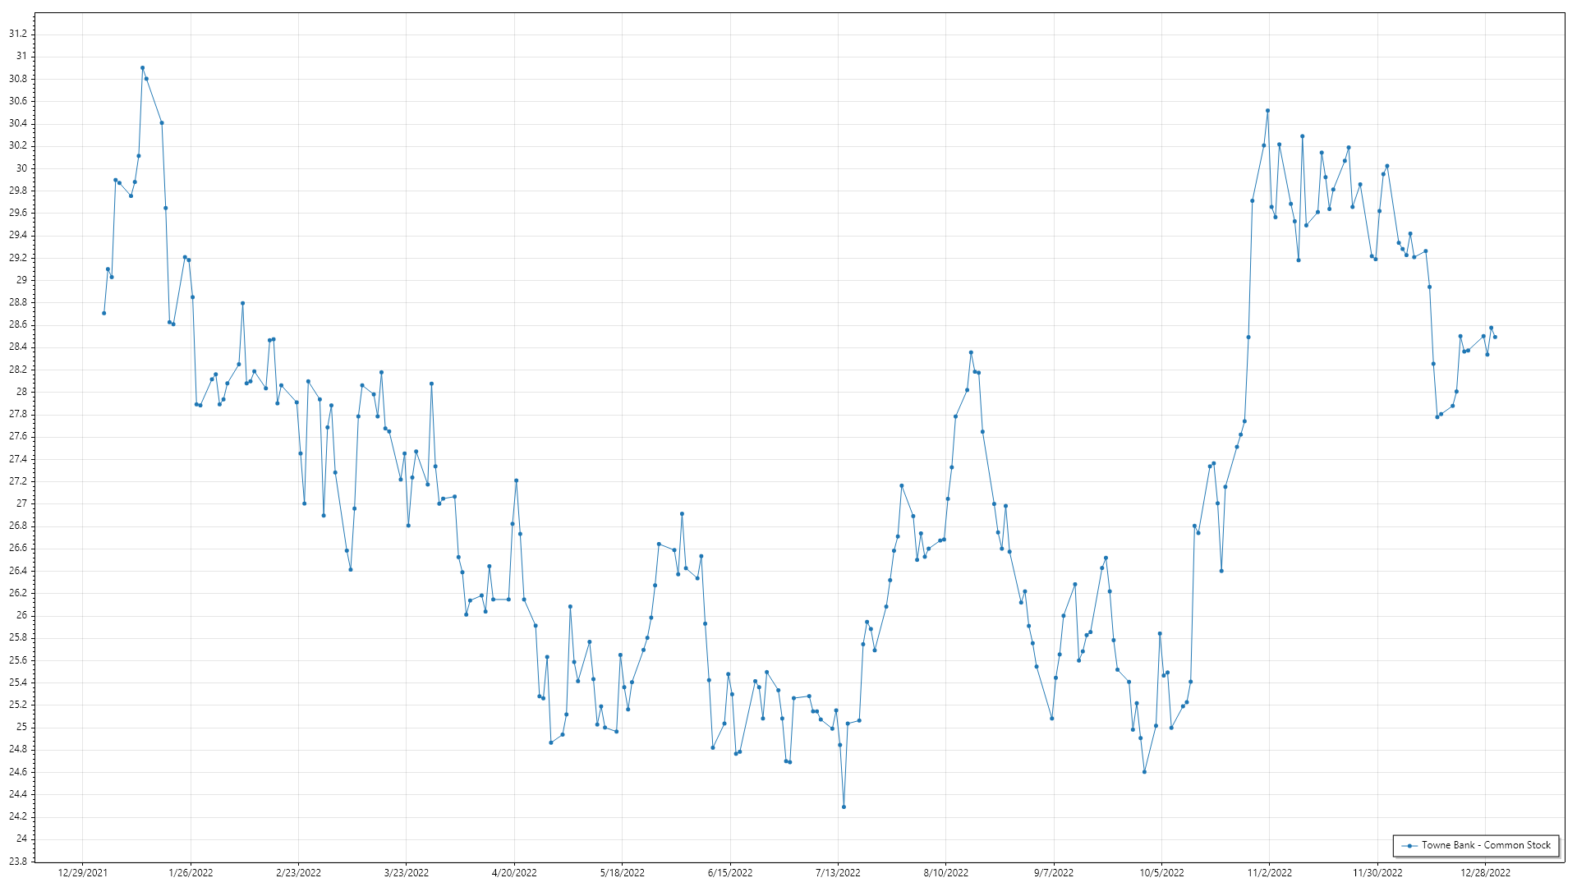
Task: Click the 11/2/2022 x-axis date label
Action: [x=1269, y=872]
